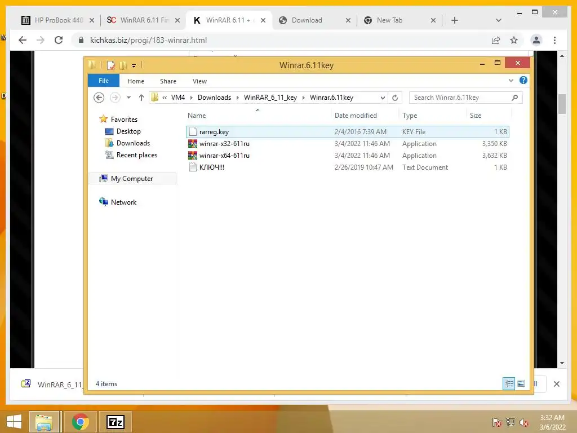The image size is (577, 433).
Task: Bookmark this page star icon
Action: pos(514,40)
